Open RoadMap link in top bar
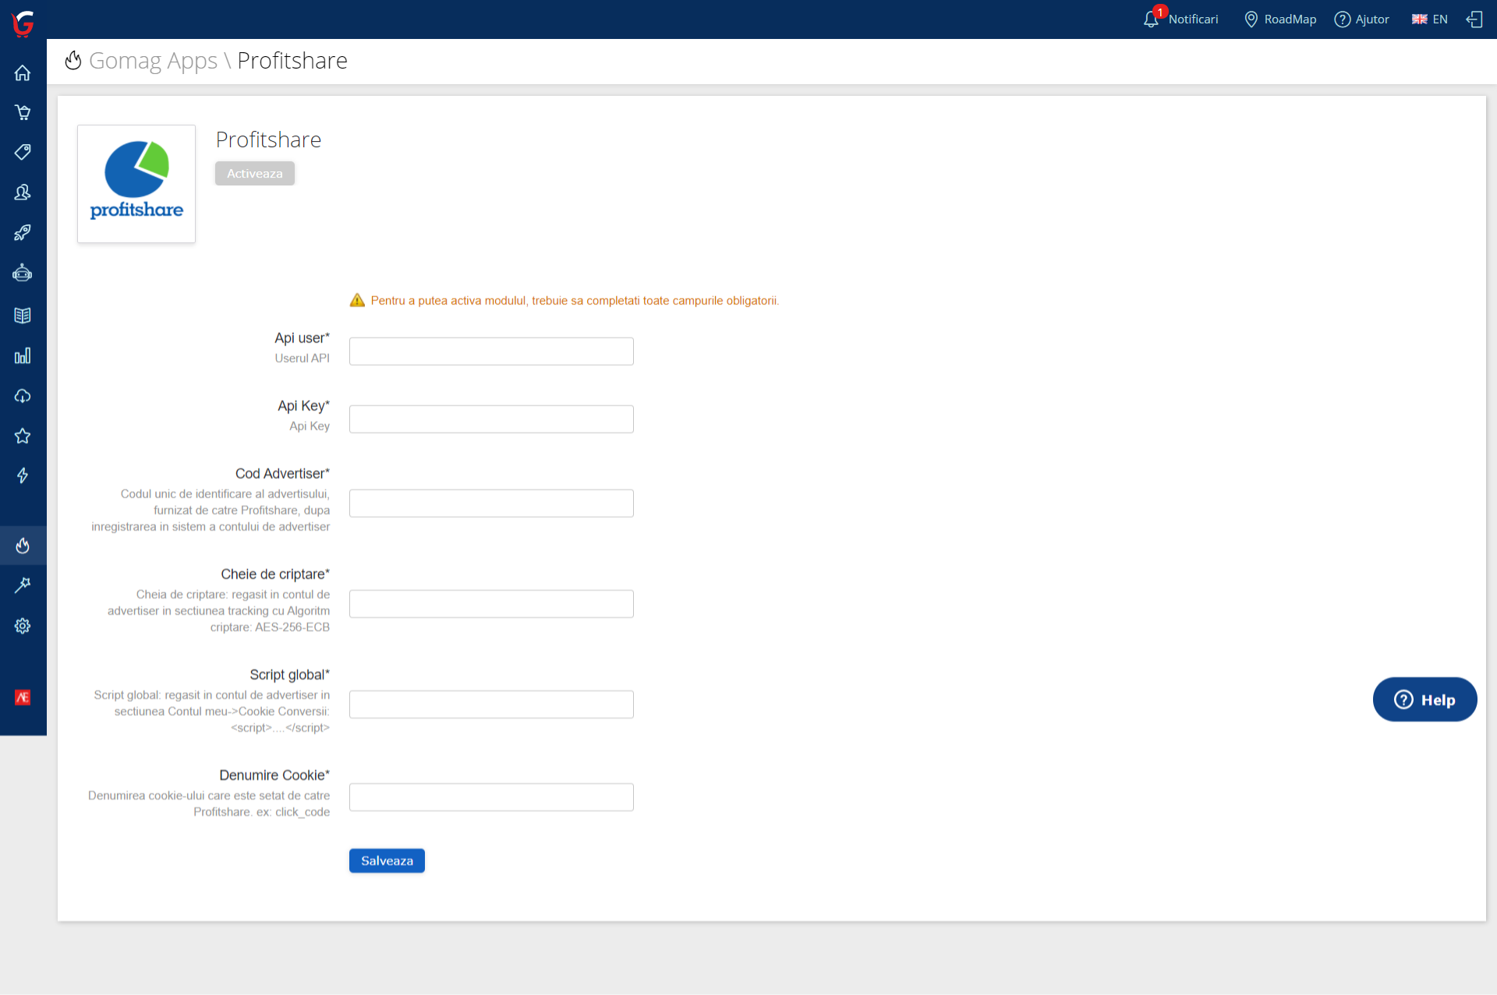Viewport: 1497px width, 995px height. 1290,19
